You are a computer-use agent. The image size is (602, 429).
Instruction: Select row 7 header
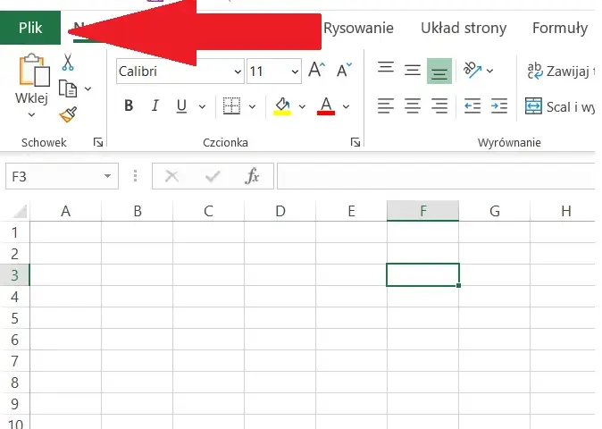pos(14,361)
